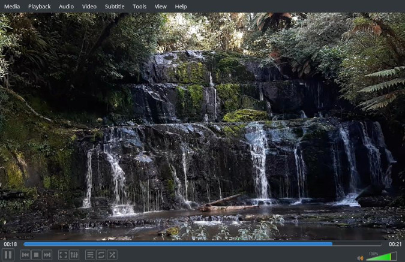Adjust the volume slider at 100%

(382, 257)
